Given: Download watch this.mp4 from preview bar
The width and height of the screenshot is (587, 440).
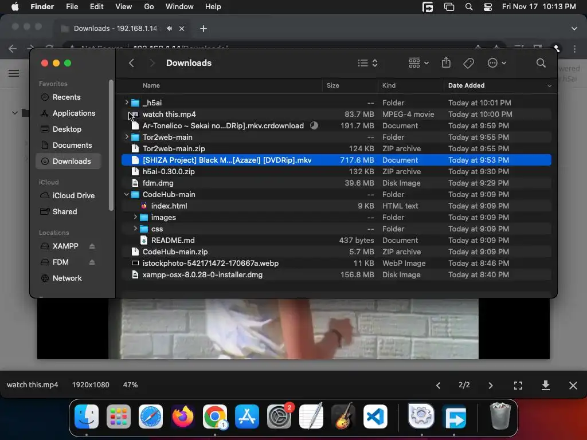Looking at the screenshot, I should tap(546, 385).
